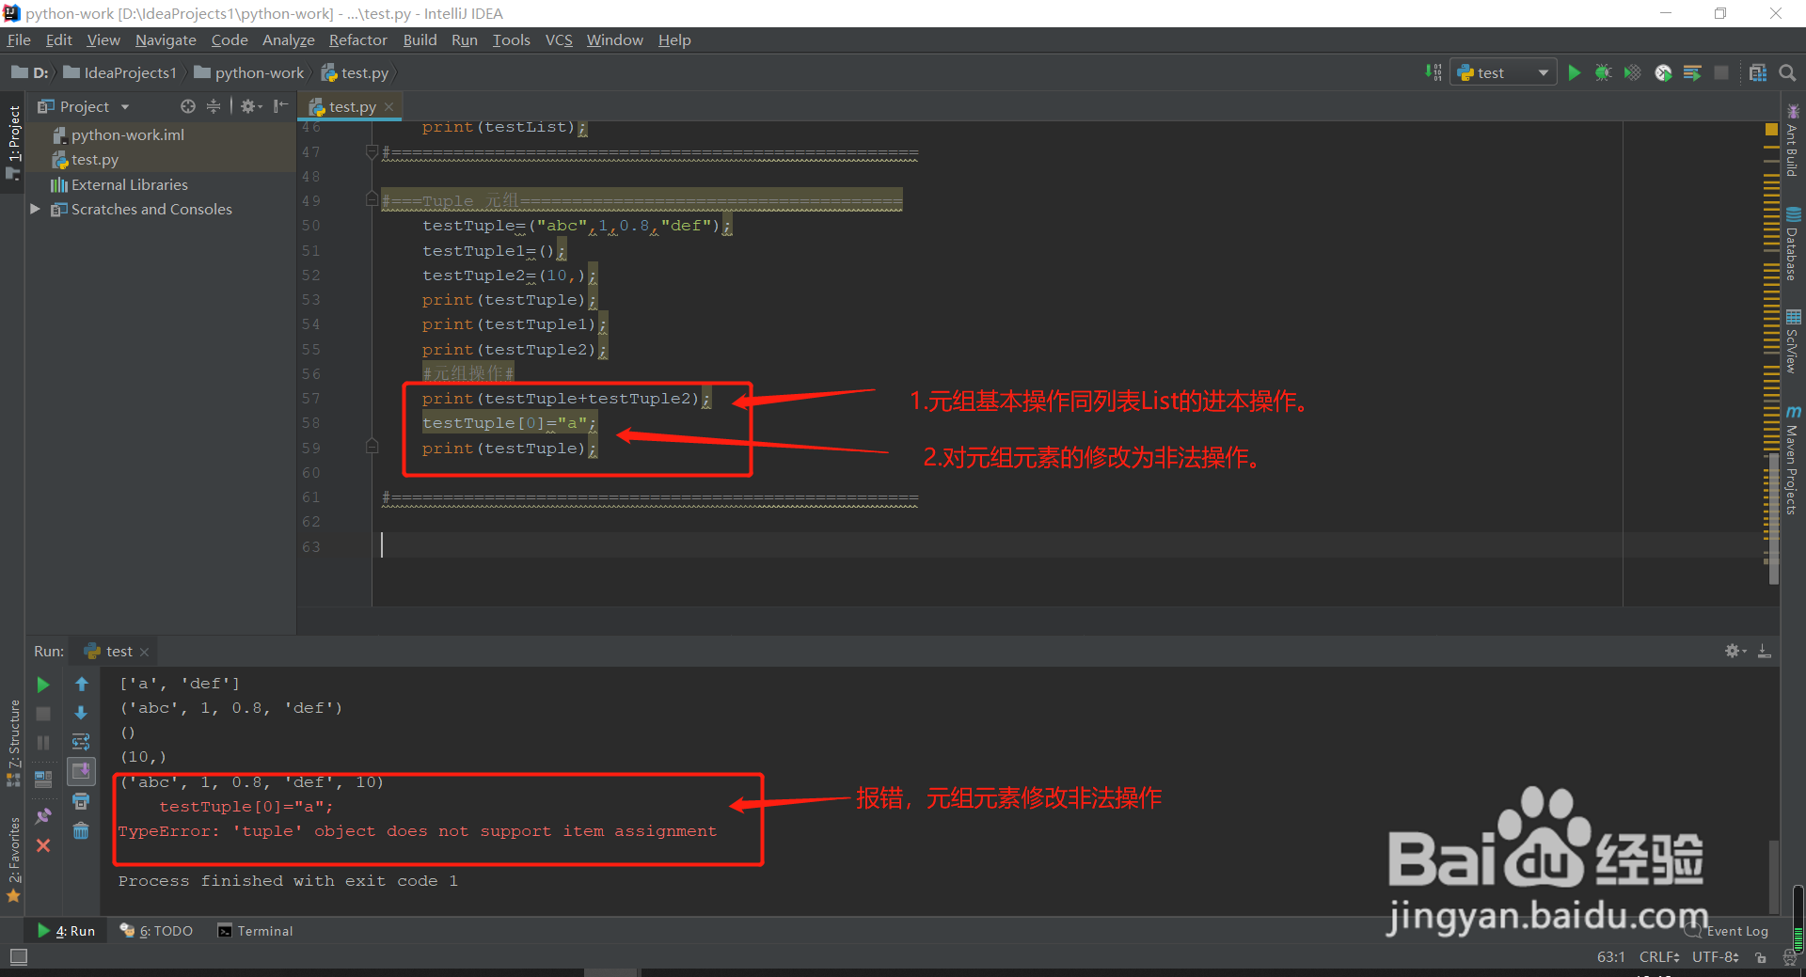Debug the test configuration using the bug icon
Image resolution: width=1806 pixels, height=977 pixels.
(1604, 72)
